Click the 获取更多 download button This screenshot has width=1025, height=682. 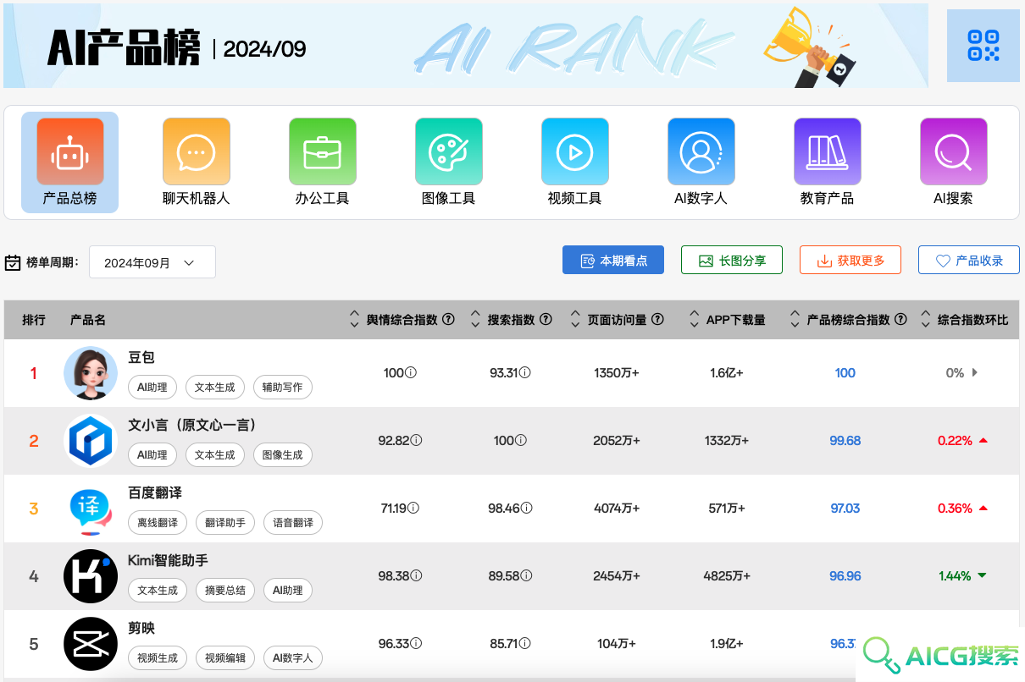[x=850, y=261]
